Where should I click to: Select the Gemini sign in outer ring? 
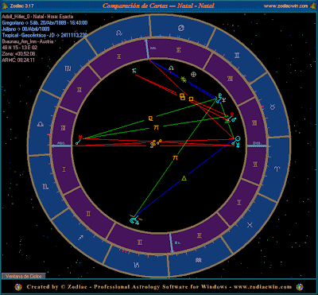pos(237,56)
